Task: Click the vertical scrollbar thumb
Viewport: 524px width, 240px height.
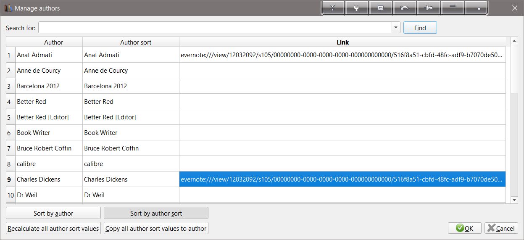Action: tap(514, 69)
